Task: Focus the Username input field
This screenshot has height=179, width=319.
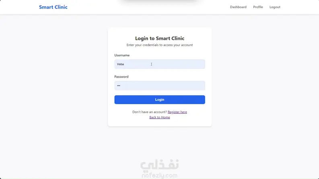Action: point(159,64)
